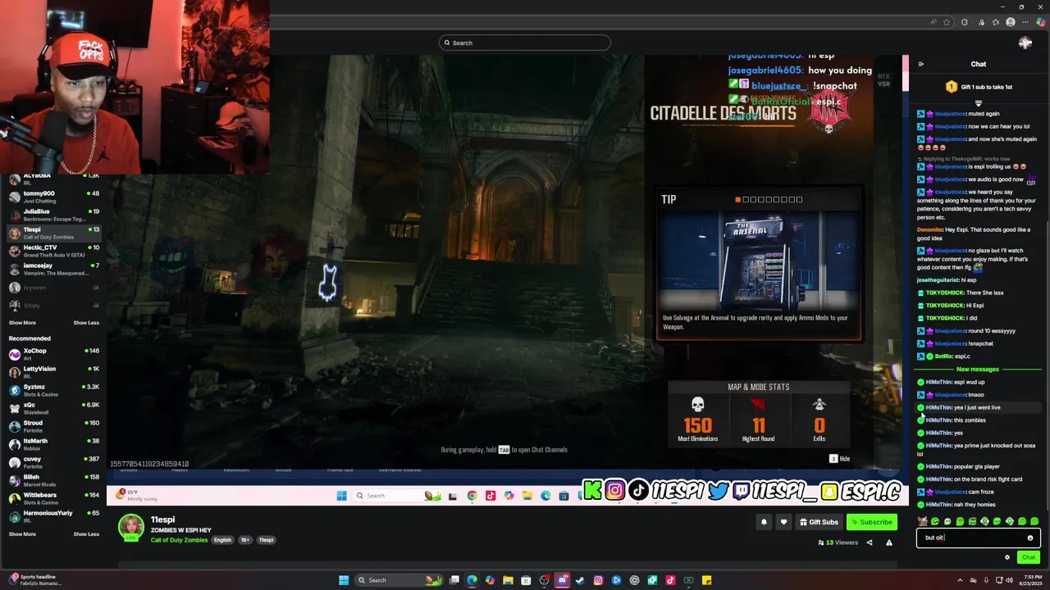Open xQc's recommended channel
The height and width of the screenshot is (590, 1050).
53,408
